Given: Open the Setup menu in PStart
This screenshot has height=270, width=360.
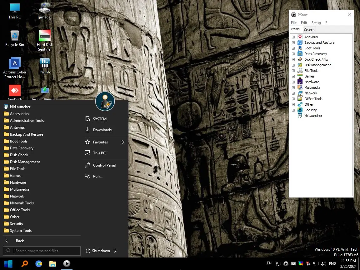Looking at the screenshot, I should [316, 23].
